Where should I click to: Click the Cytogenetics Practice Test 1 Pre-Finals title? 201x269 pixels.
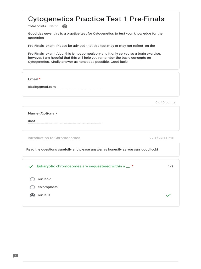pos(96,19)
